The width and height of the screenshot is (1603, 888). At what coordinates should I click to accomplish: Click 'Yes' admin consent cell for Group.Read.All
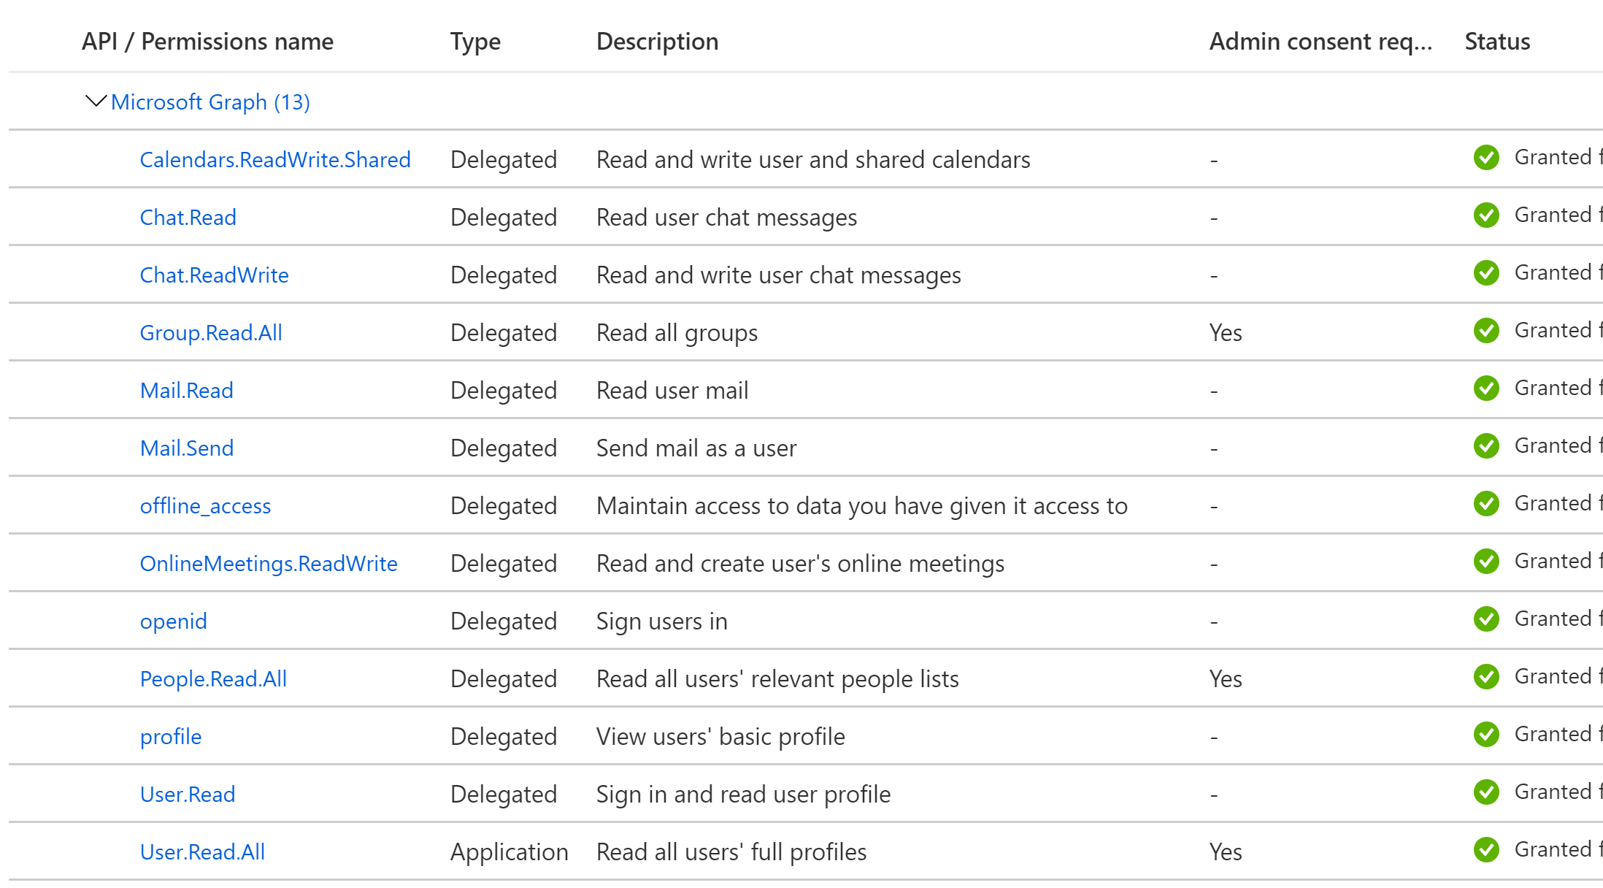pos(1226,333)
